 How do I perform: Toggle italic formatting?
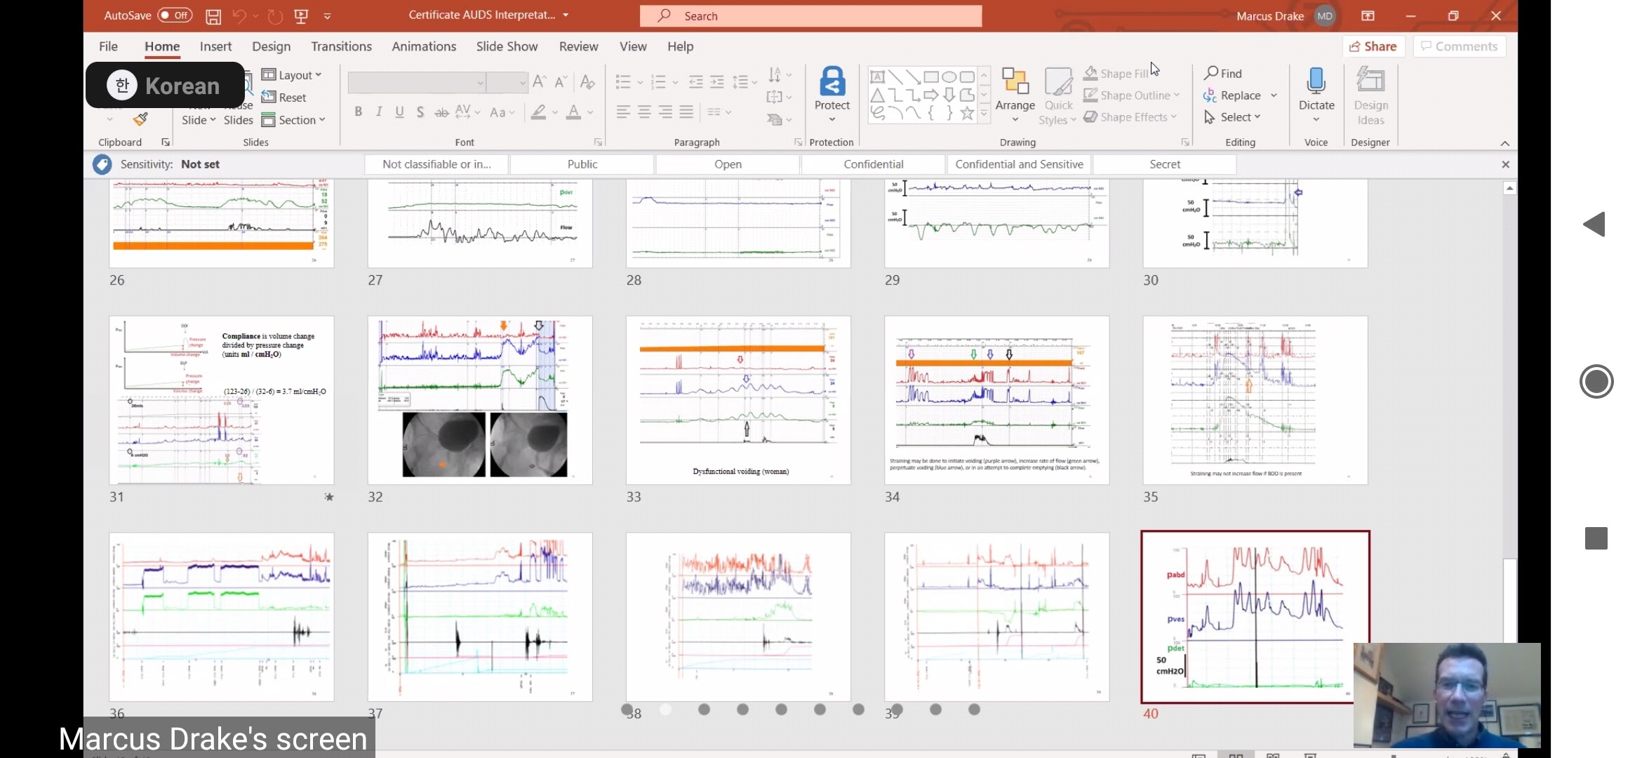379,112
